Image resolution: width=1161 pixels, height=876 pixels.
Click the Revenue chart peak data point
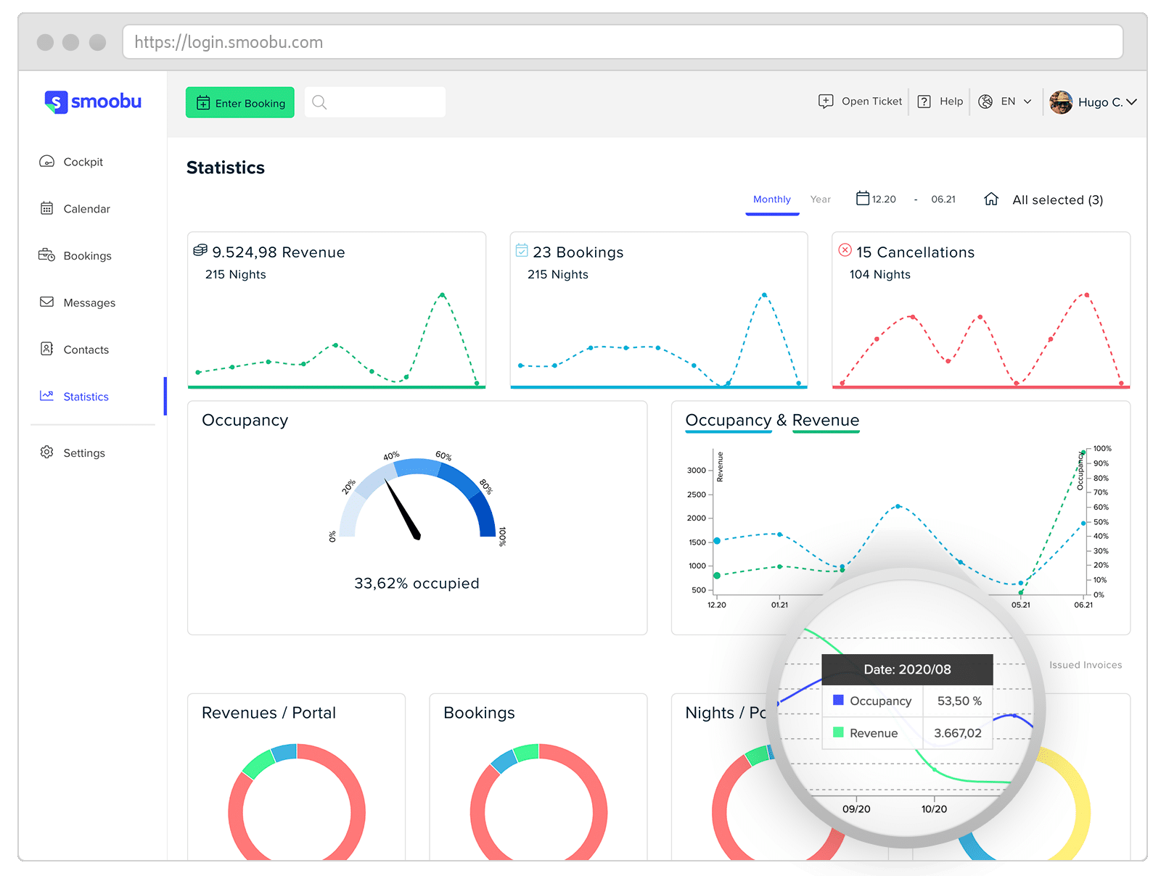[442, 295]
